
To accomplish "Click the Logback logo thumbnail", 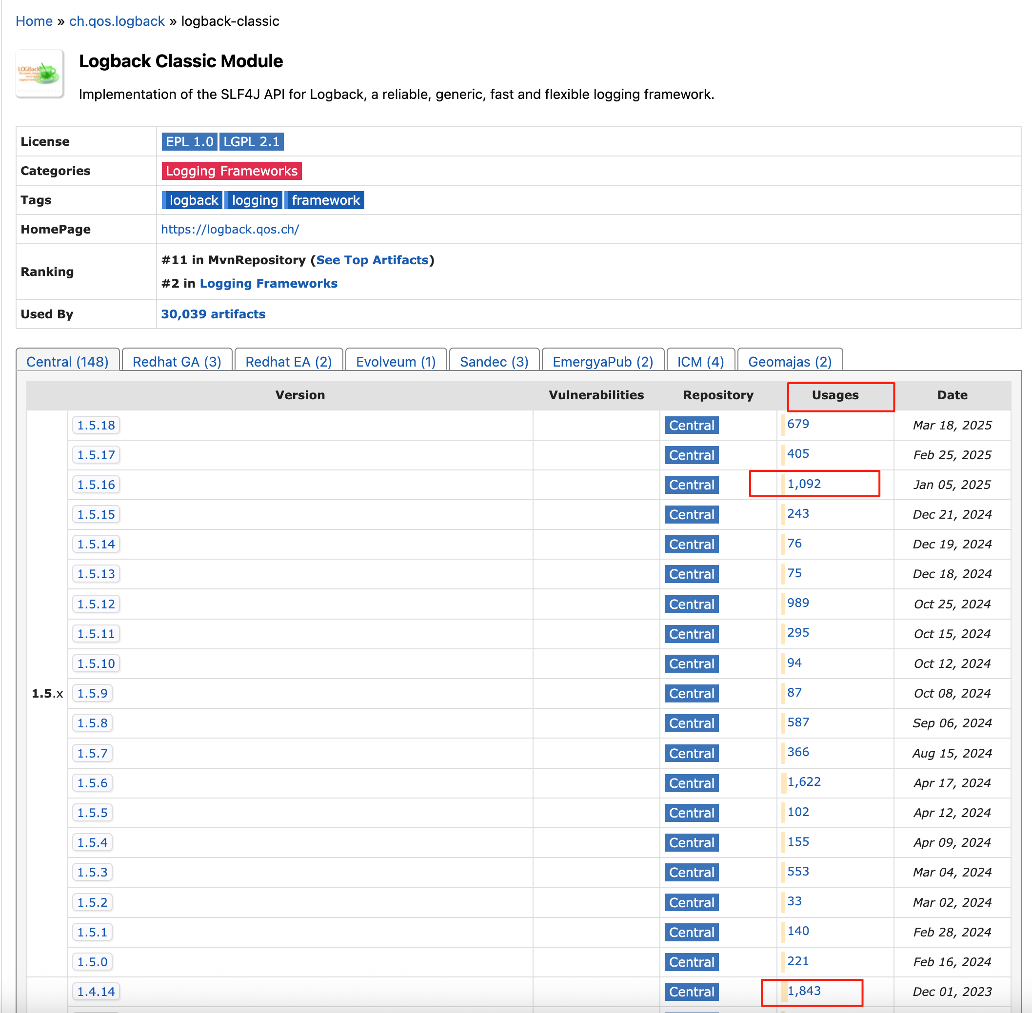I will tap(40, 74).
